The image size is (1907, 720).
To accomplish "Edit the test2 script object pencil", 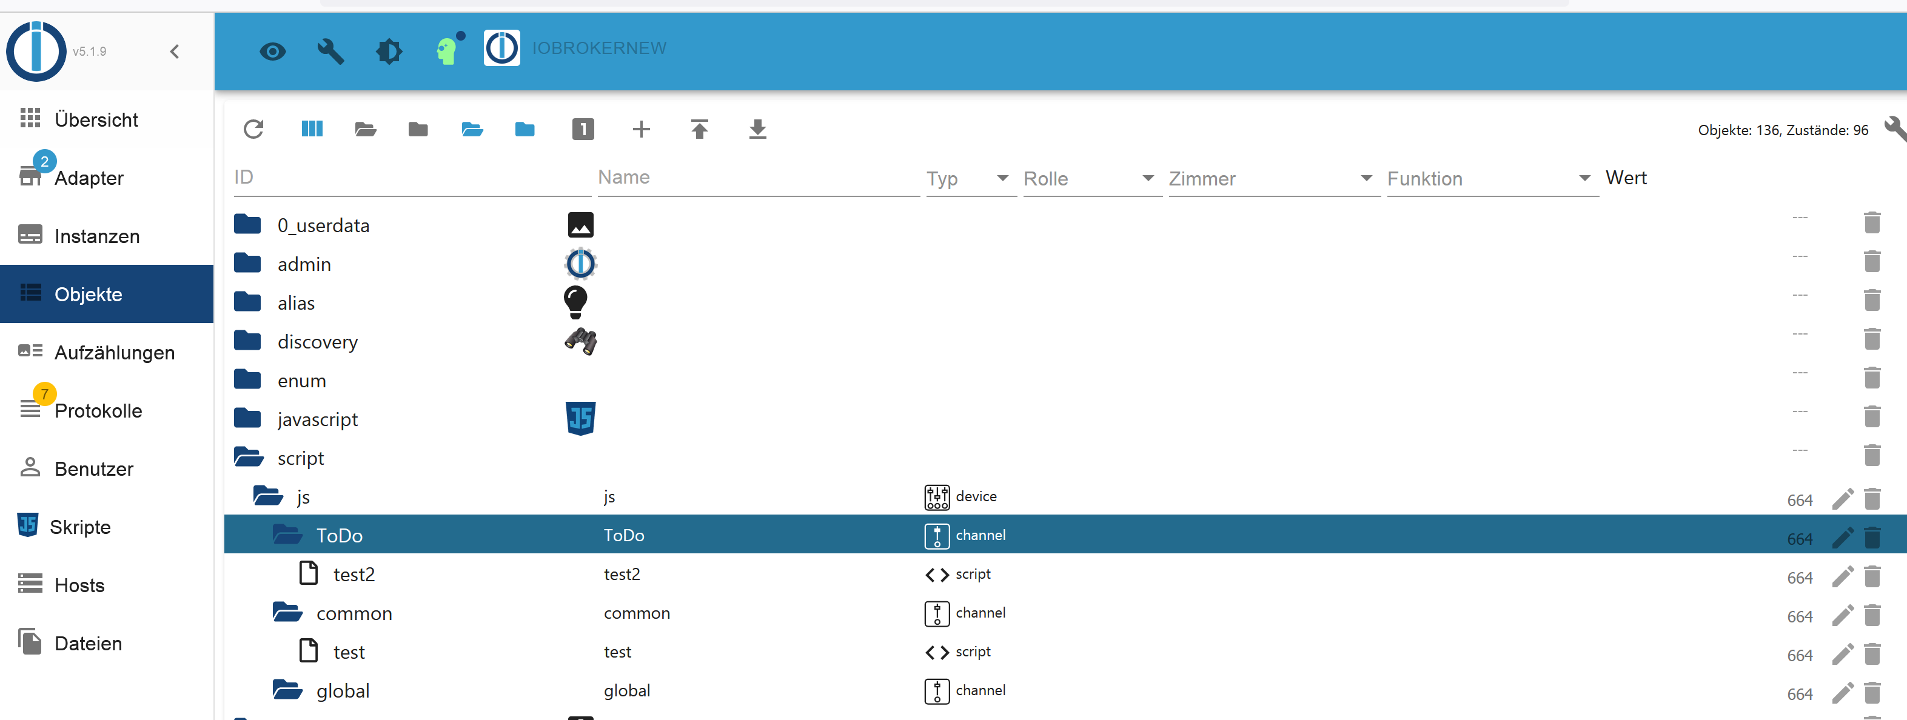I will click(x=1842, y=576).
